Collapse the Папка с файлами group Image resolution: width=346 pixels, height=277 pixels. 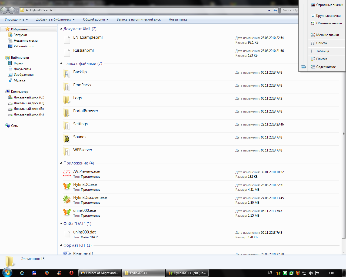click(x=61, y=64)
